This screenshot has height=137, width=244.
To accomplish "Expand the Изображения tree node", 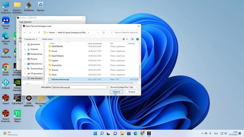I will [25, 54].
